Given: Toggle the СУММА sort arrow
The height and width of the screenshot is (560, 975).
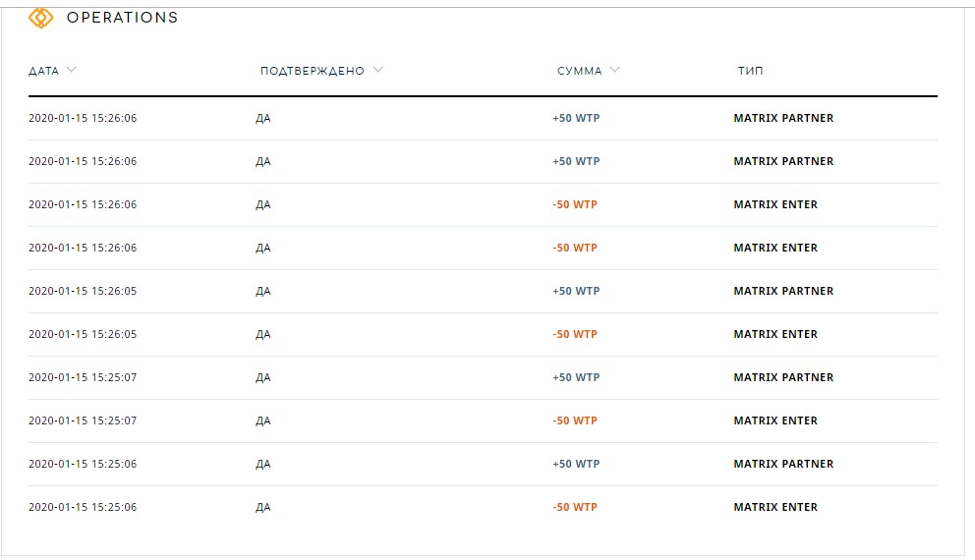Looking at the screenshot, I should point(615,70).
